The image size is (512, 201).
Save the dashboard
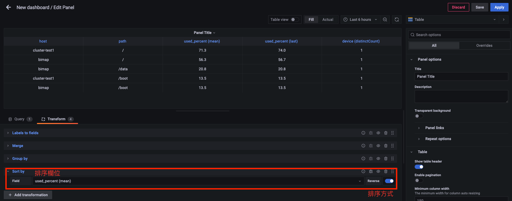[480, 7]
